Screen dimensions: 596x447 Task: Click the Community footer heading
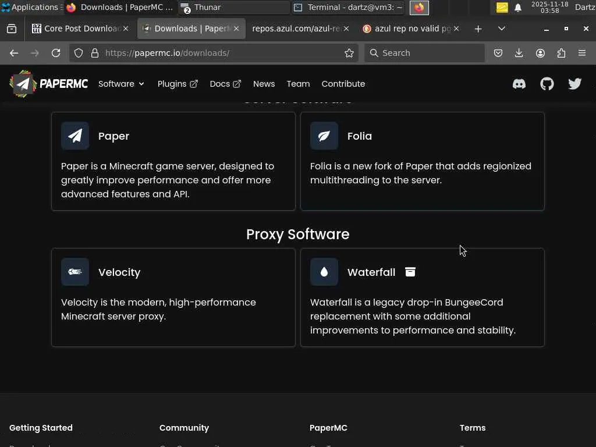point(184,428)
